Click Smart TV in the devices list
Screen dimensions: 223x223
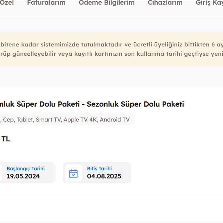pos(48,120)
